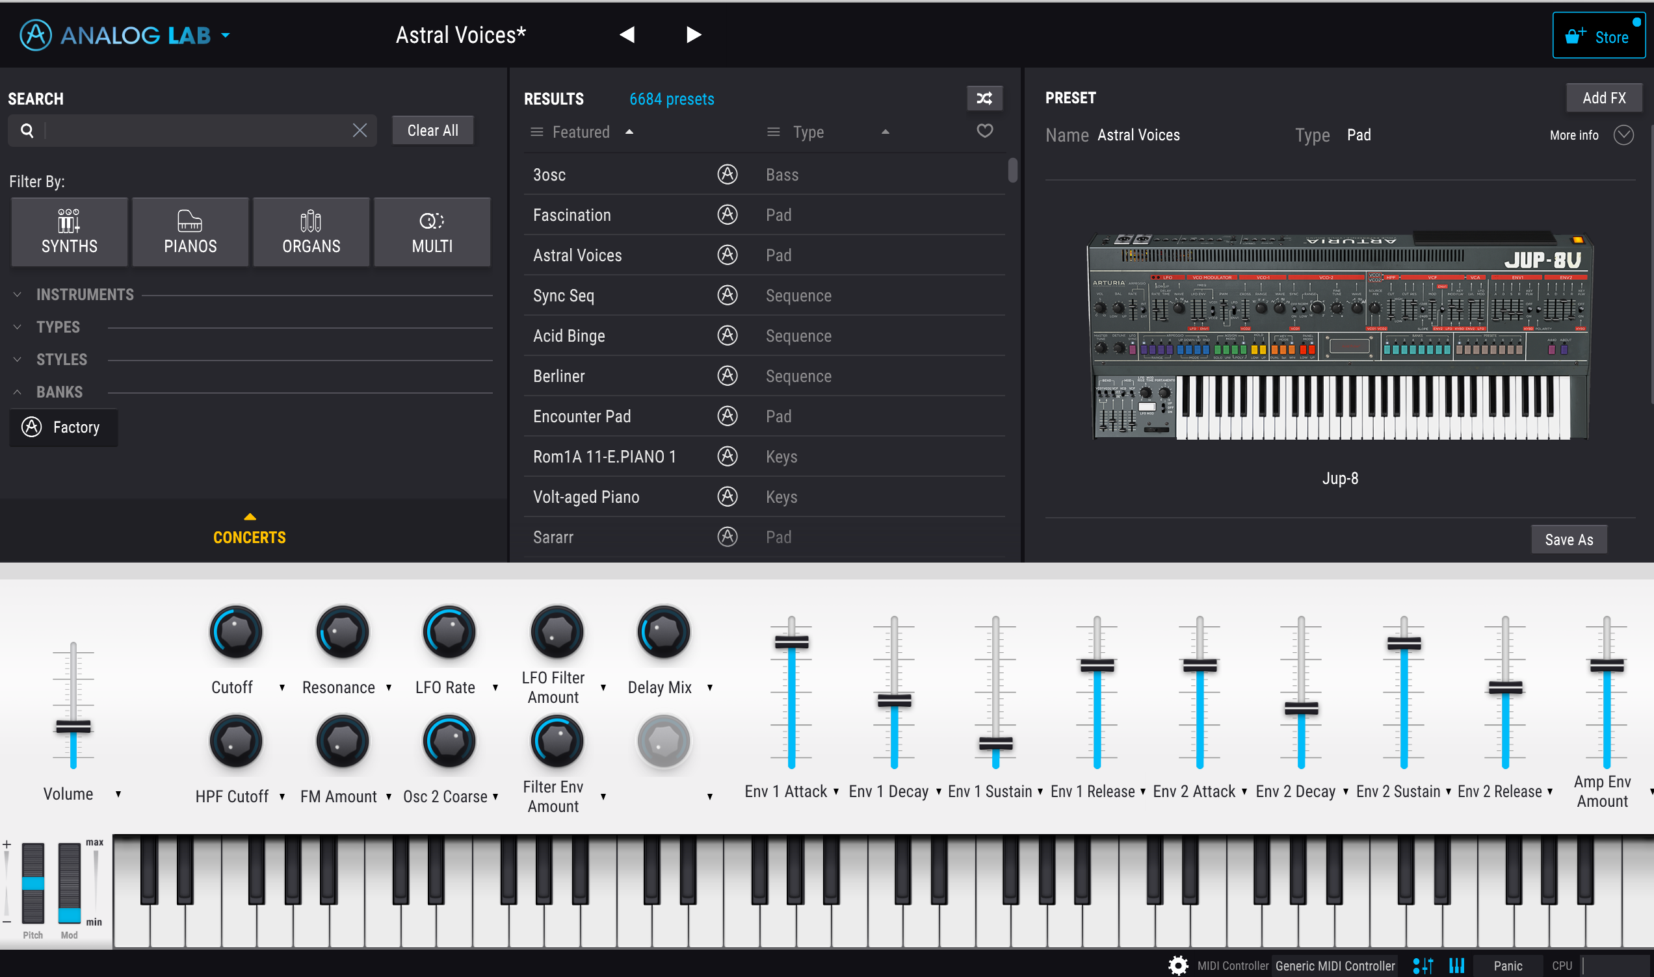Click the Arturia icon on Encounter Pad row
Viewport: 1654px width, 977px height.
(728, 416)
